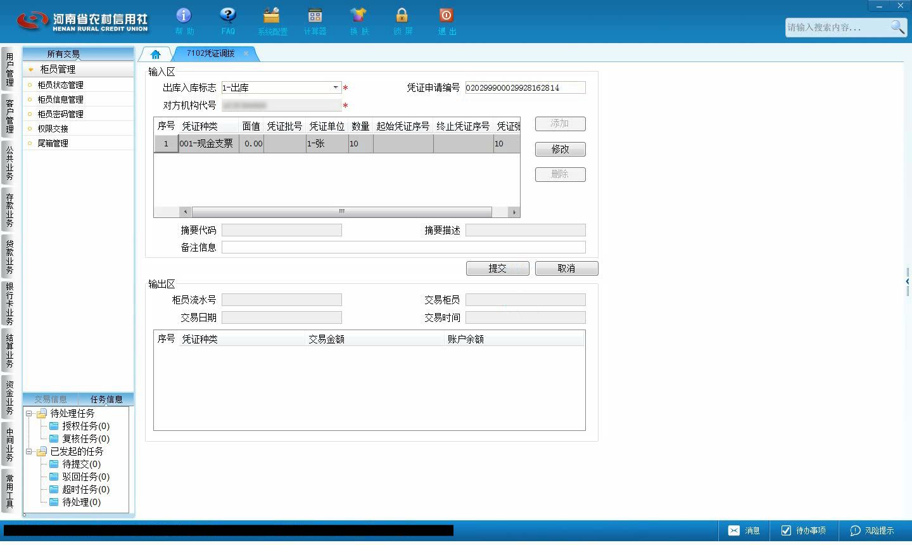Screen dimensions: 912x545
Task: Click the 数量 column header
Action: (x=360, y=126)
